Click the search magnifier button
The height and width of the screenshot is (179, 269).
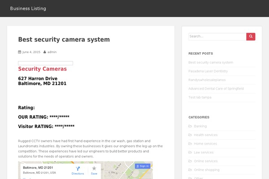tap(251, 37)
